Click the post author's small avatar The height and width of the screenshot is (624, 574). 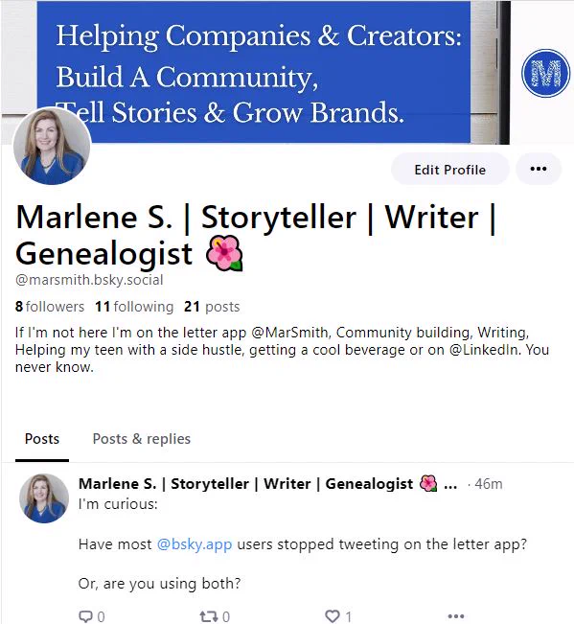44,497
